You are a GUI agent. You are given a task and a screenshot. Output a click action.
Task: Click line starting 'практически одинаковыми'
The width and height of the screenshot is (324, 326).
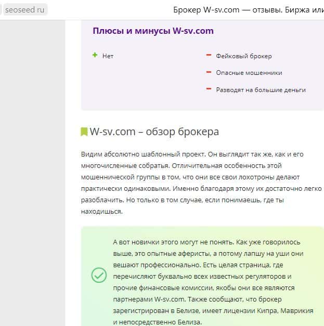(x=201, y=189)
